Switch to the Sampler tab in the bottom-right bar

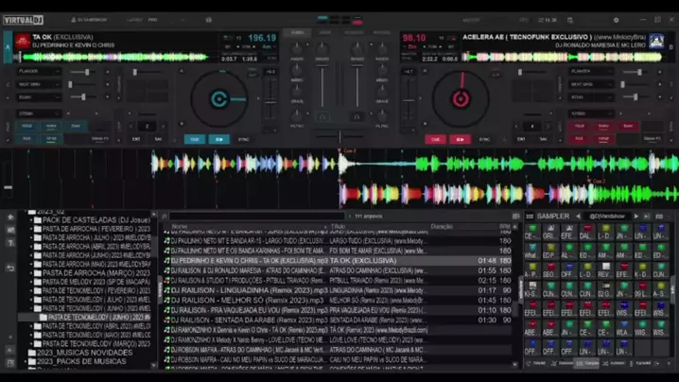point(586,363)
